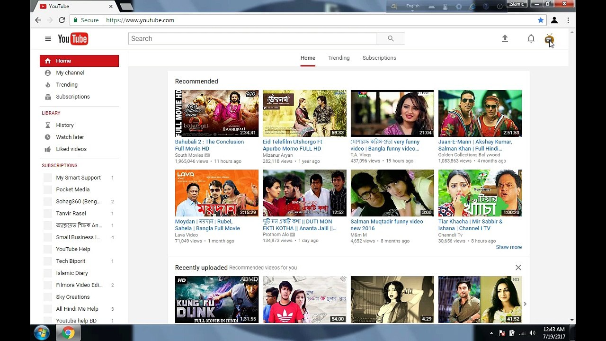Open the Eid Telefilm Utshorgo video title
The width and height of the screenshot is (606, 341).
[x=292, y=145]
